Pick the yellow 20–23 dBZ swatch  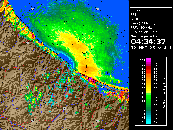tap(149, 89)
